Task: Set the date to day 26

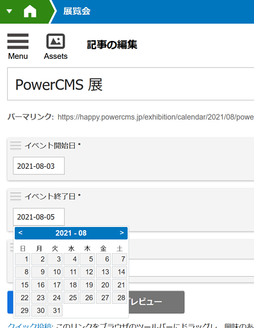Action: pyautogui.click(x=87, y=298)
